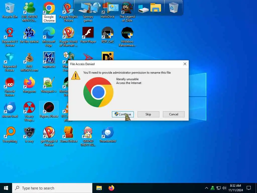Select the doesnt load shortcut

pos(10,110)
